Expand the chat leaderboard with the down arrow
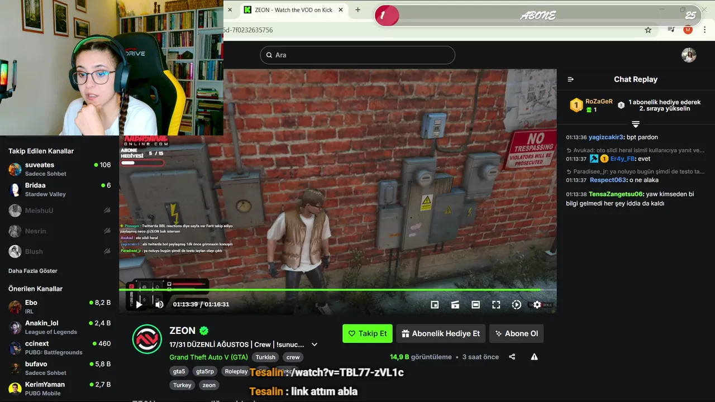 pos(636,124)
